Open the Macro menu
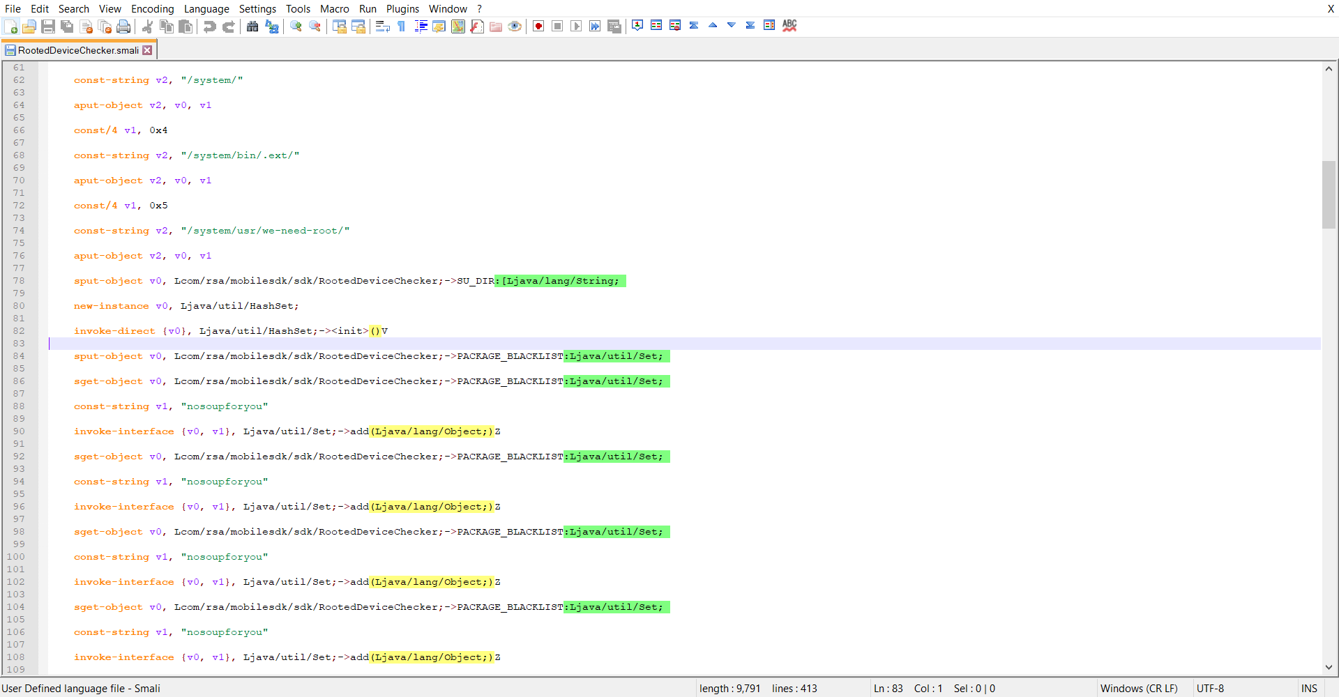Viewport: 1339px width, 697px height. click(x=334, y=9)
